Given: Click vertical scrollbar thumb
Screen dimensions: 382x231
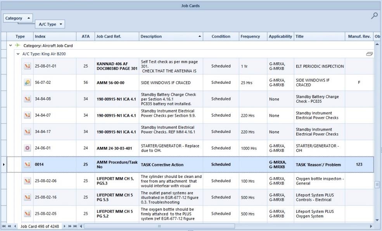Looking at the screenshot, I should coord(377,184).
